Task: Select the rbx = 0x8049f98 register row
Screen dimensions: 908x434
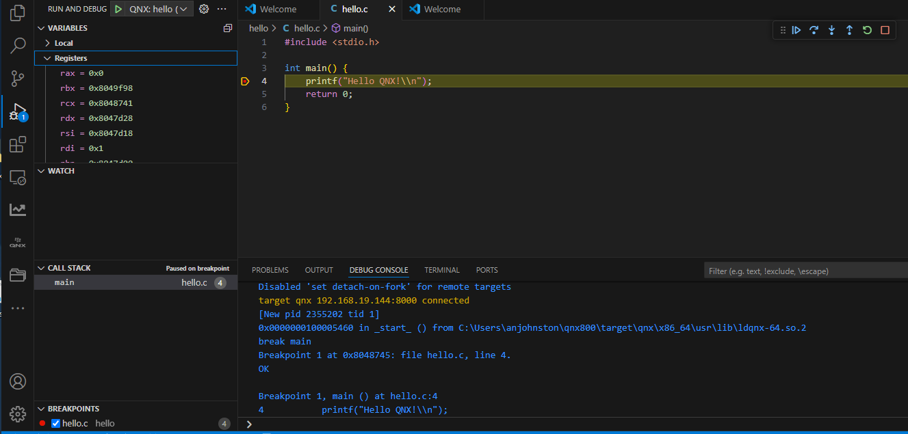Action: tap(135, 88)
